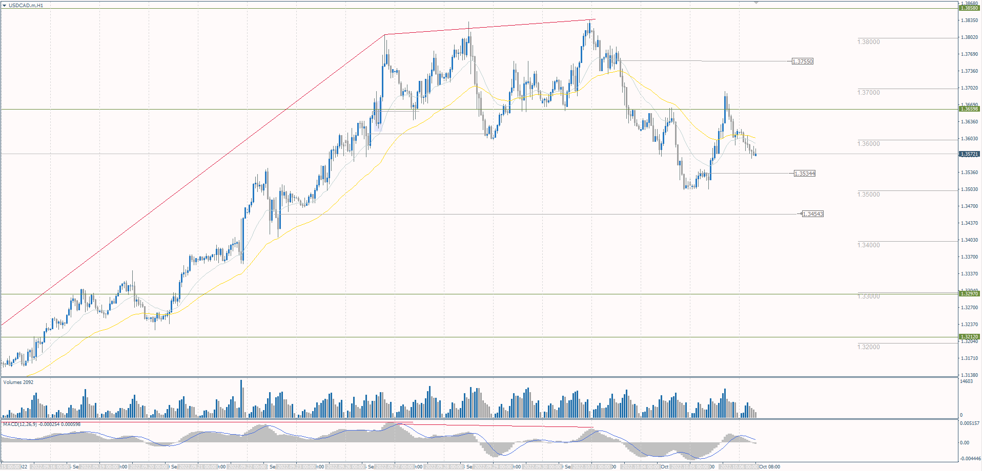Click the 1.38350 value on price scale
This screenshot has height=471, width=982.
969,20
